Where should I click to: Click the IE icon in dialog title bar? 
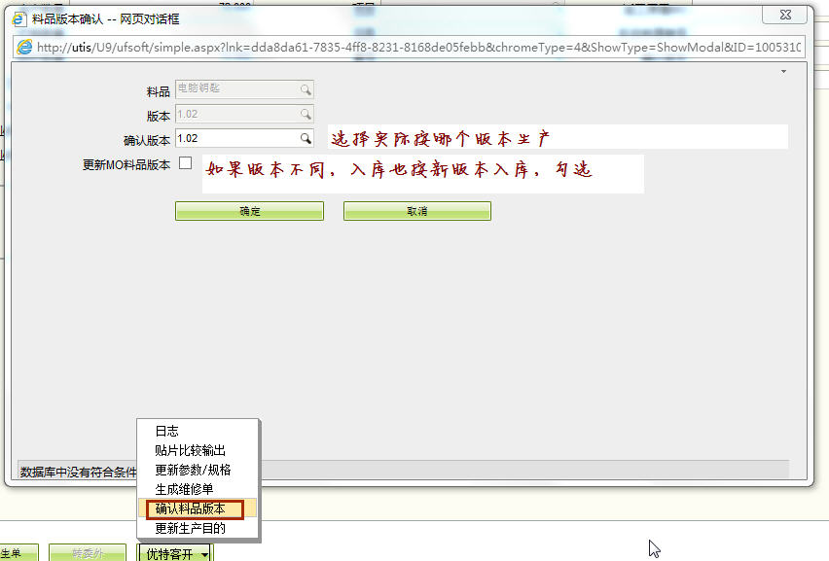coord(18,18)
